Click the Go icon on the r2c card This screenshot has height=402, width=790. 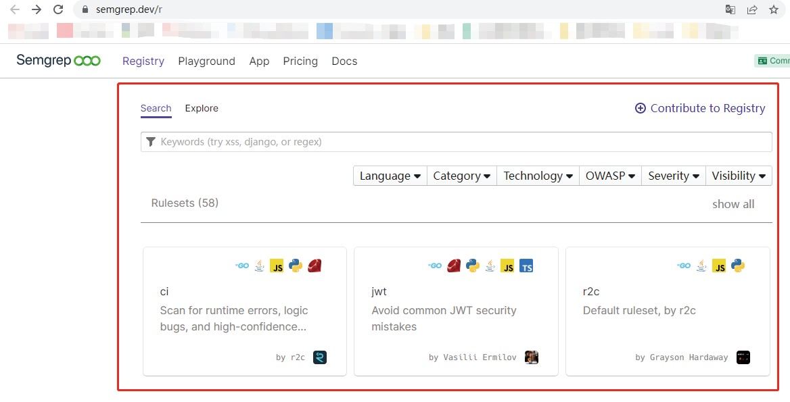pos(684,266)
